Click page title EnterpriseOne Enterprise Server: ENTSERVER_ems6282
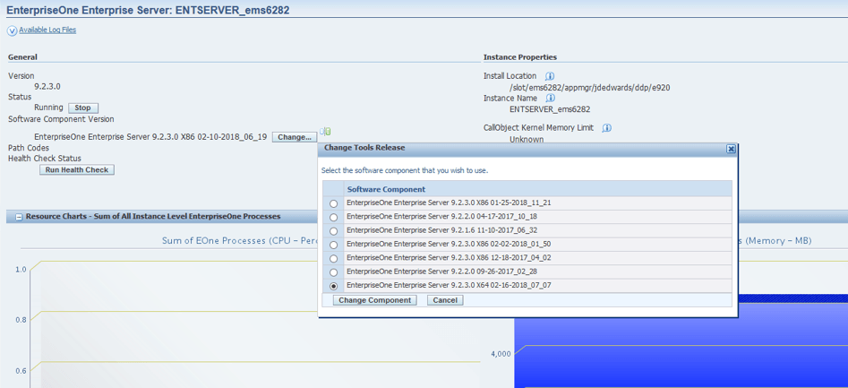The width and height of the screenshot is (848, 388). tap(148, 11)
